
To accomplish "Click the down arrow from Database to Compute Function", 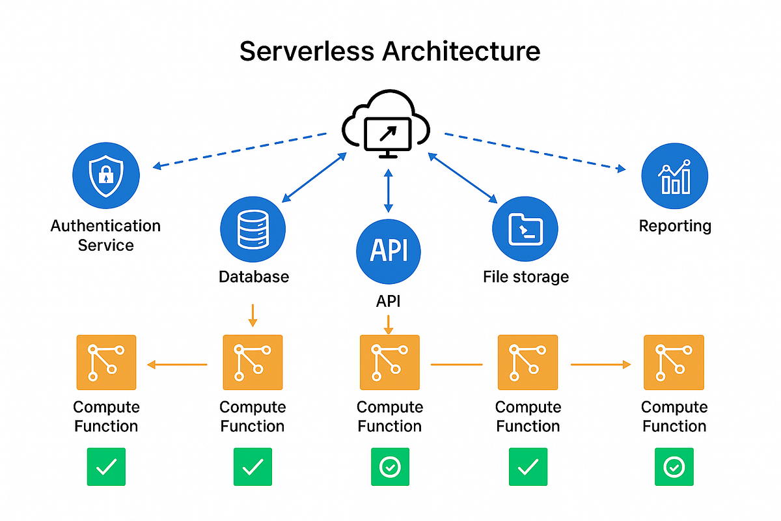I will click(x=253, y=314).
